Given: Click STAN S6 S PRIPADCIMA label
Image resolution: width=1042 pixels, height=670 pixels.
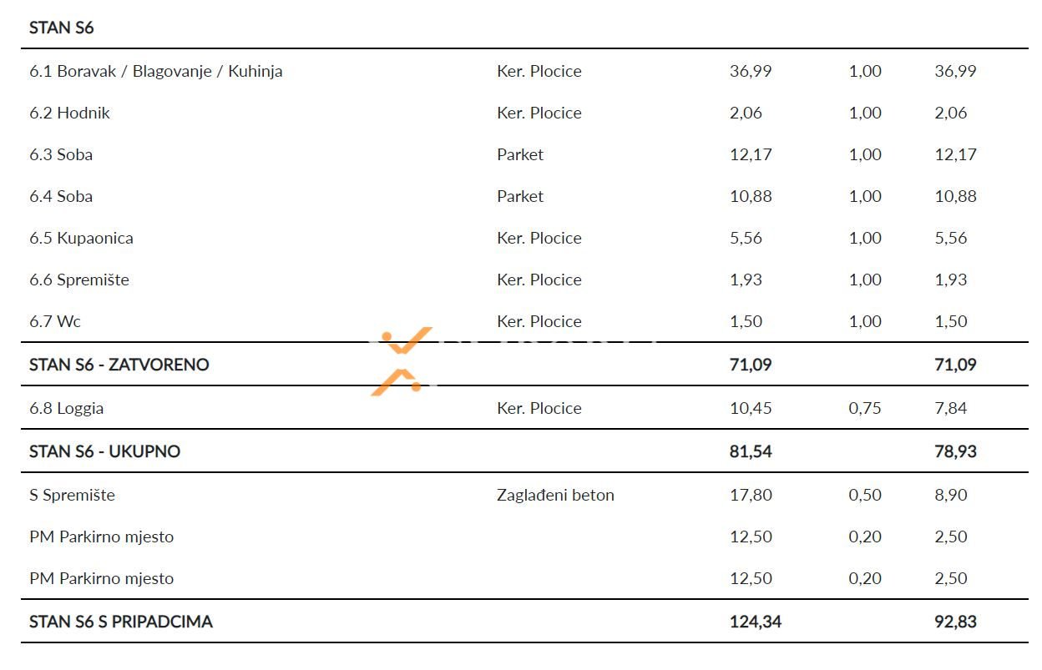Looking at the screenshot, I should click(x=121, y=622).
